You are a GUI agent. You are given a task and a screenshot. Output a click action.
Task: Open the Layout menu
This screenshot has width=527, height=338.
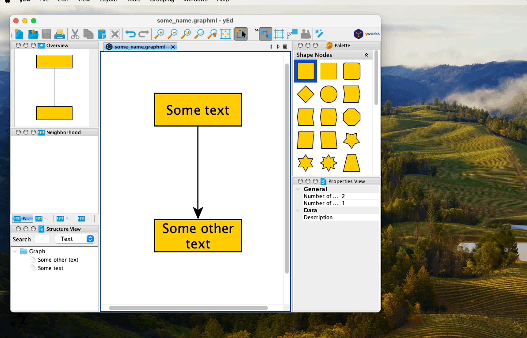point(108,1)
